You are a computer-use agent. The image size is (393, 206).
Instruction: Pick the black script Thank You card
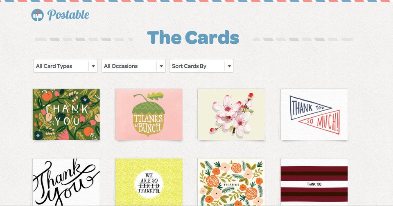pyautogui.click(x=66, y=182)
